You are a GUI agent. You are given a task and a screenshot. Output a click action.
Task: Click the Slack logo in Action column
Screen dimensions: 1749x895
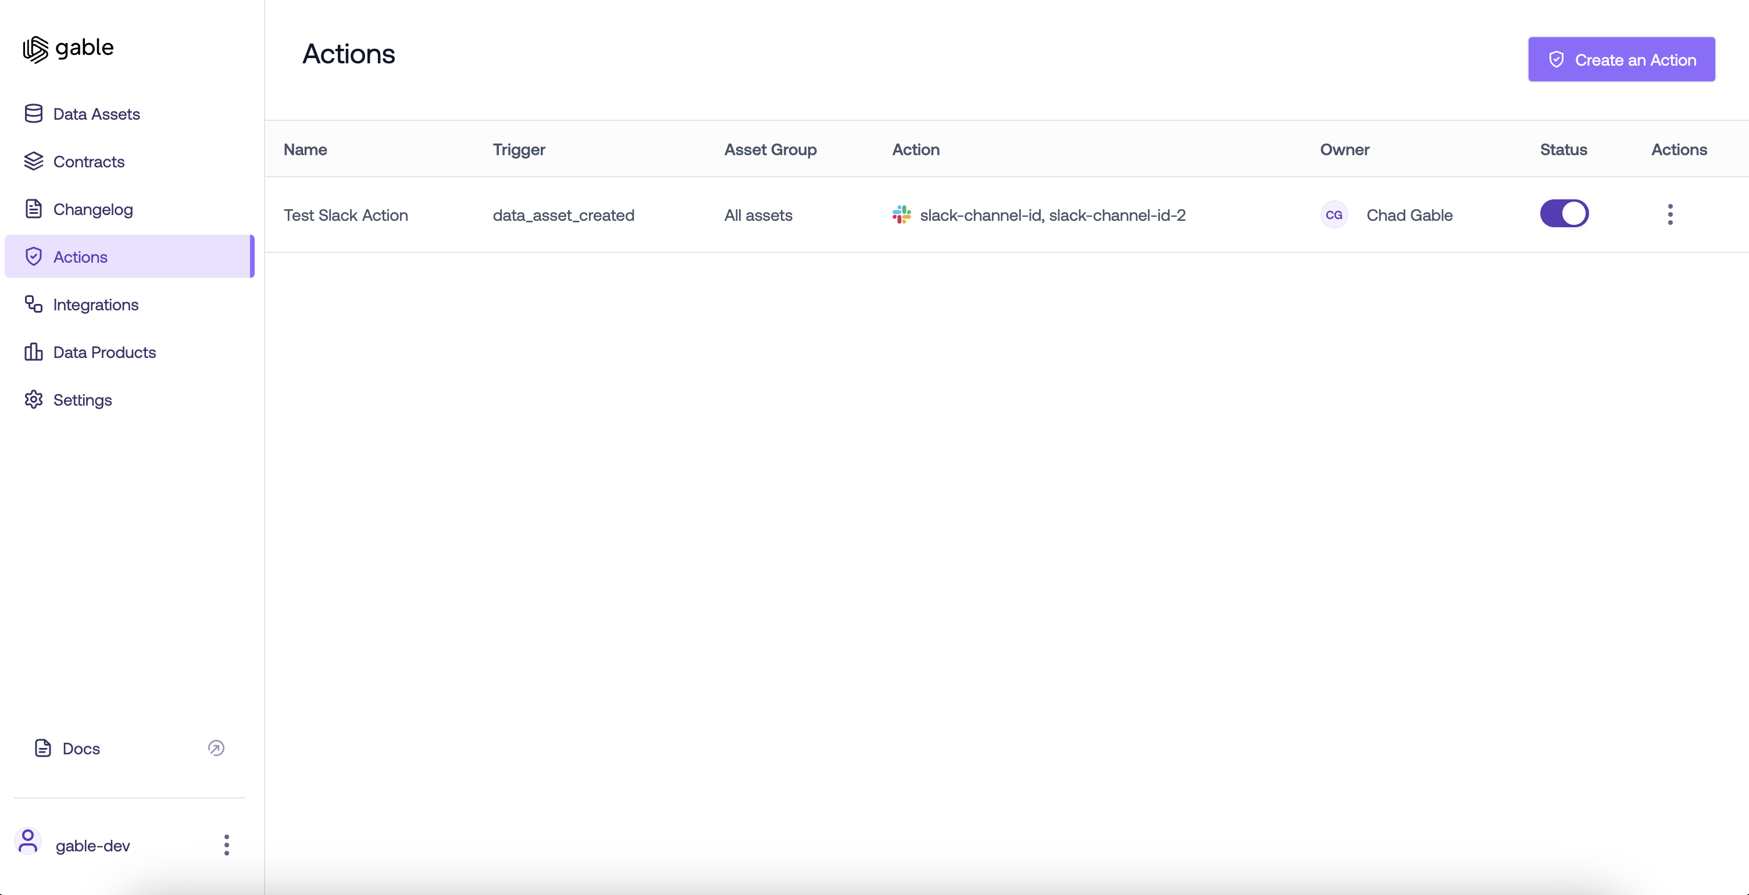click(x=901, y=215)
